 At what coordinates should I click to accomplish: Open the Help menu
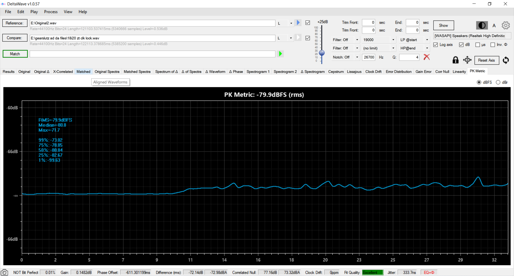tap(83, 12)
